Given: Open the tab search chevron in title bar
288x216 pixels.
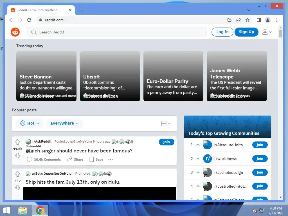Looking at the screenshot, I should pyautogui.click(x=249, y=10).
